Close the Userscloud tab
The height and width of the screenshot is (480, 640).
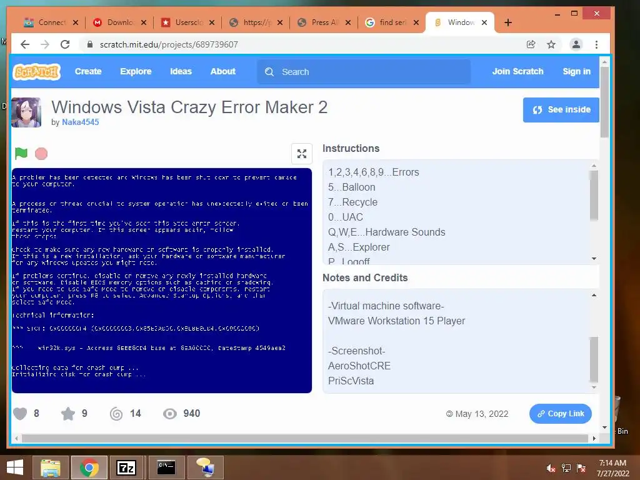click(212, 22)
